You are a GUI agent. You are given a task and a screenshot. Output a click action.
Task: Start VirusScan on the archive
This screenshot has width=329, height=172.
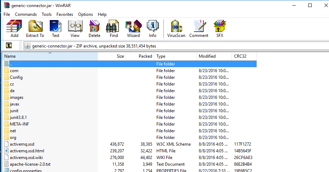[x=176, y=28]
